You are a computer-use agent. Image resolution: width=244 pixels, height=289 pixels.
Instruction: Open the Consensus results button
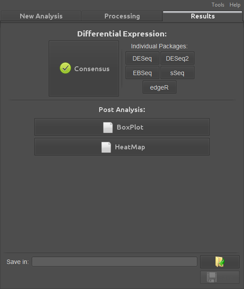coord(84,69)
